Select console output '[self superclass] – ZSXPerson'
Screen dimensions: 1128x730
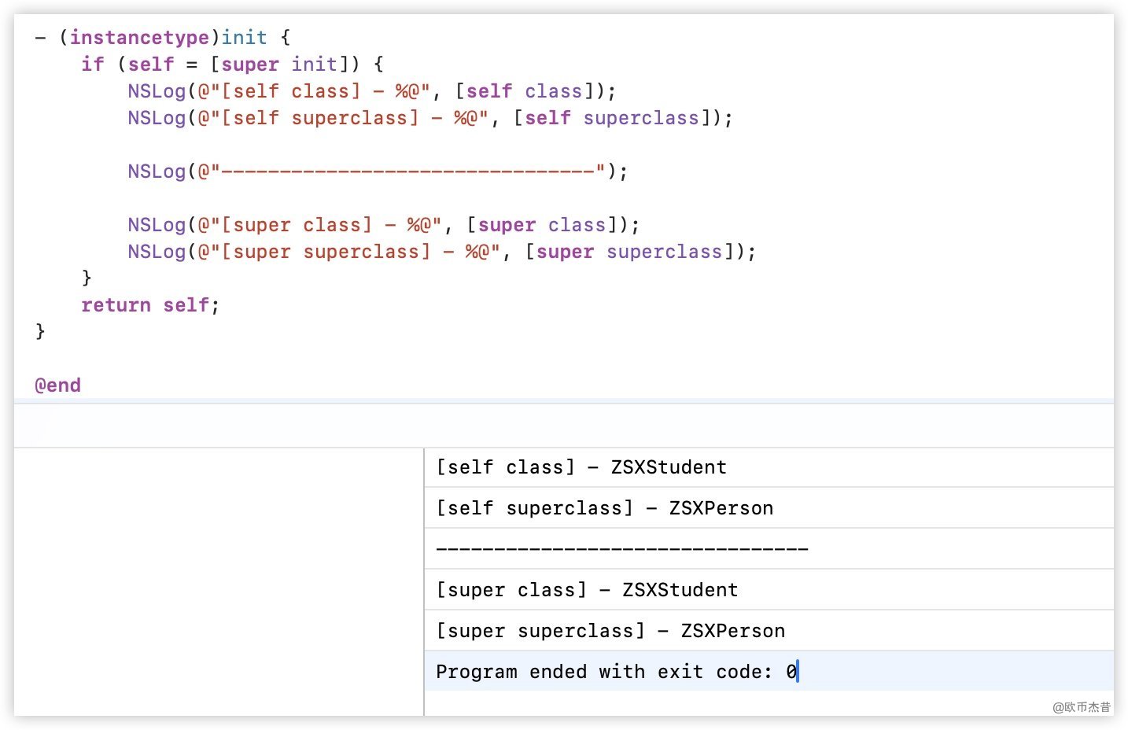tap(604, 508)
